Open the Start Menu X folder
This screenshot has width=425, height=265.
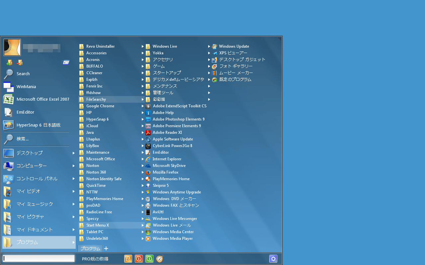click(x=112, y=225)
